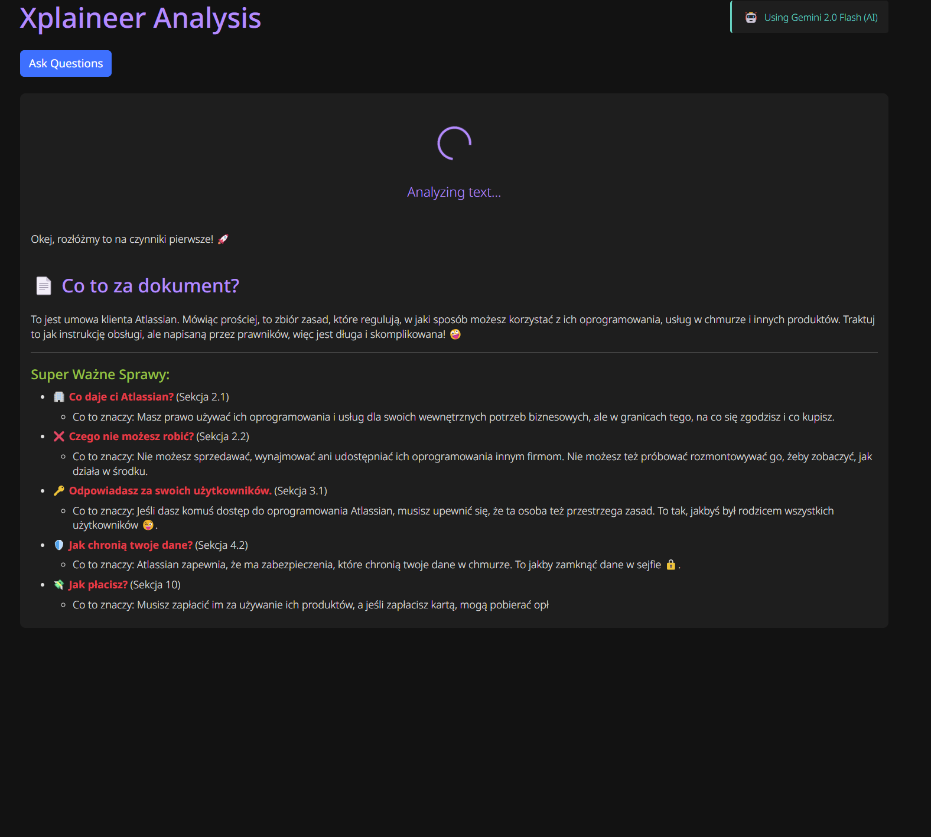Click the 'Co to za dokument?' heading

click(151, 286)
